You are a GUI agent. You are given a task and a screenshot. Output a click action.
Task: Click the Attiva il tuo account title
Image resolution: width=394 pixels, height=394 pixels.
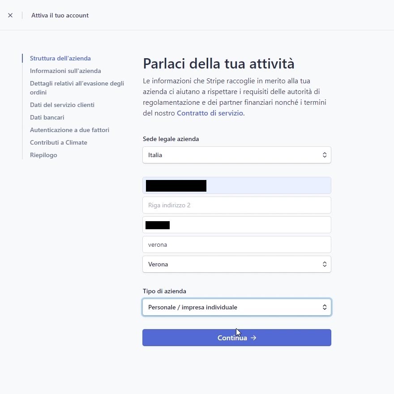click(x=60, y=15)
